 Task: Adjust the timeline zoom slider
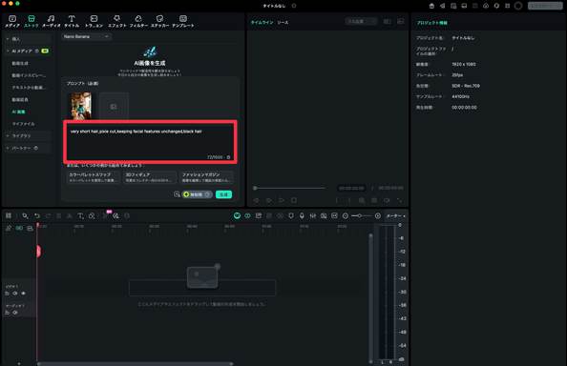[x=361, y=215]
